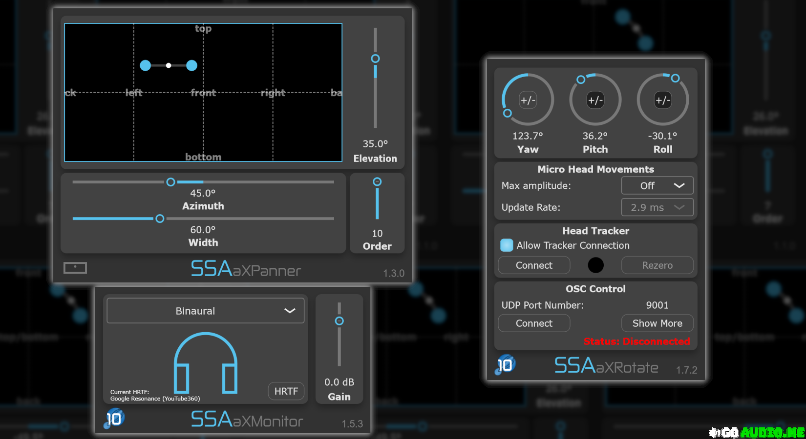Click the Width slider handle

(160, 219)
